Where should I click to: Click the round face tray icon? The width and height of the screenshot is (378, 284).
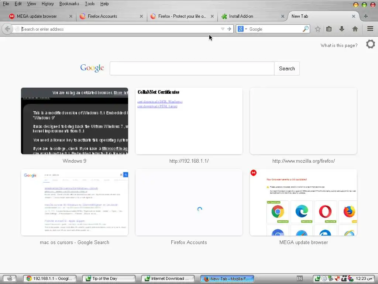point(324,278)
